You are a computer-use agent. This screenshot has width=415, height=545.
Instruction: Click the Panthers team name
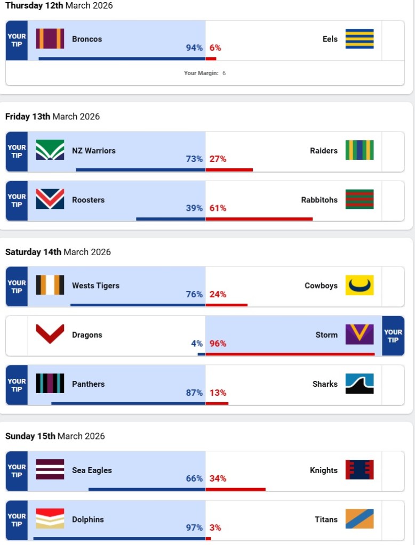pyautogui.click(x=88, y=384)
